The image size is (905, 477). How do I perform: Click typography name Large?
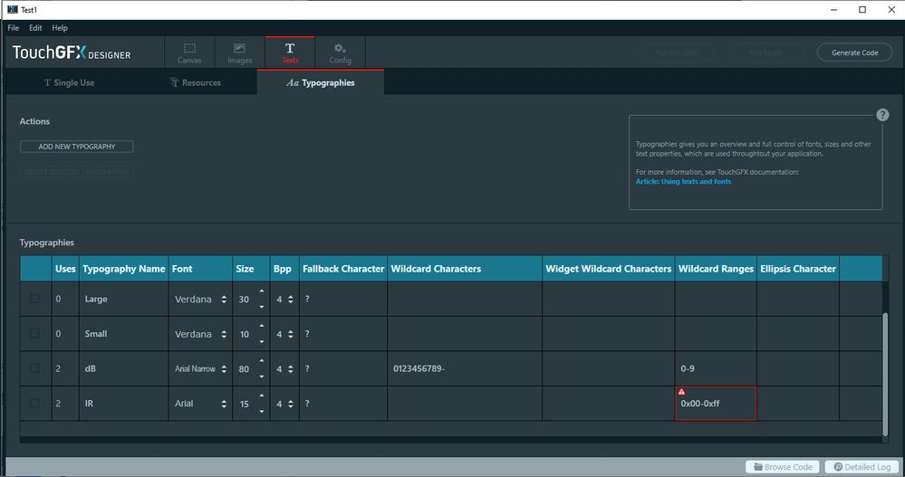[x=96, y=299]
